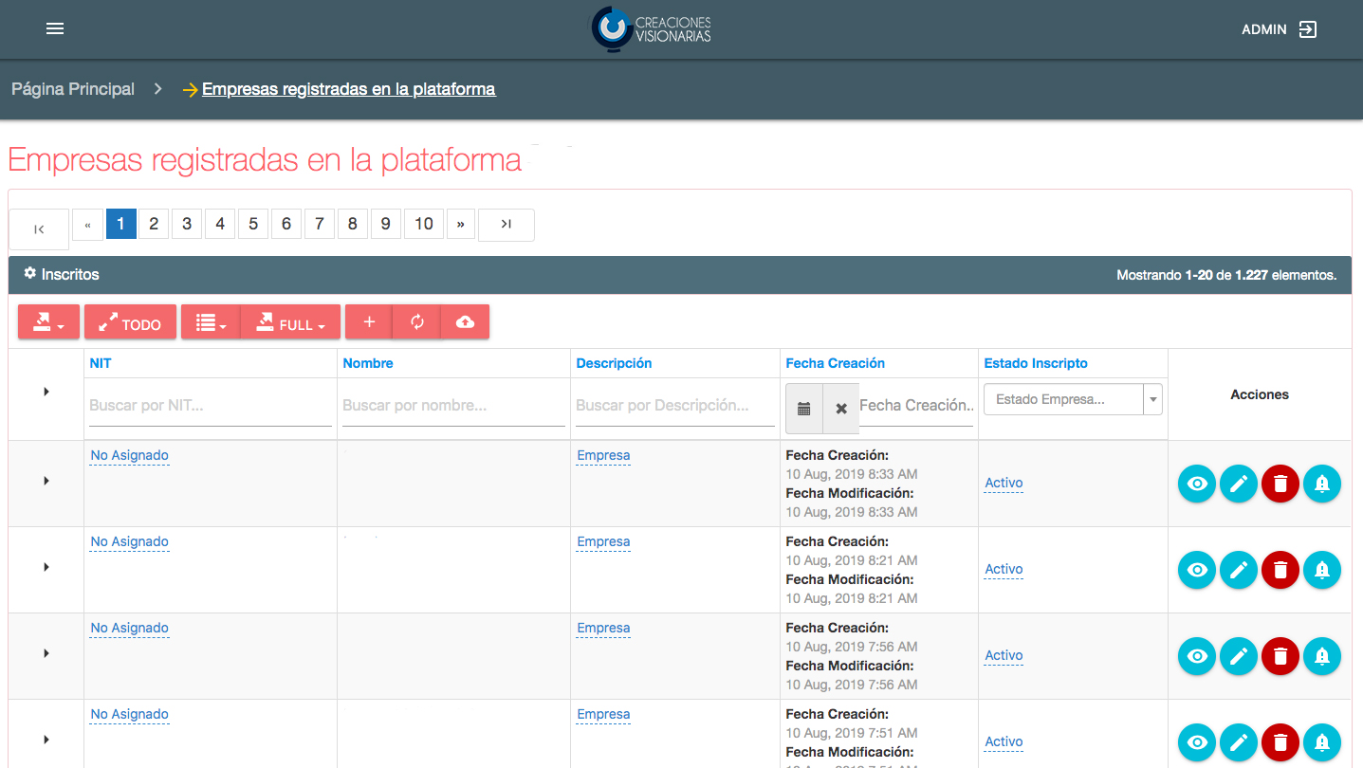The image size is (1363, 768).
Task: Toggle TODO show-all-data button
Action: (130, 323)
